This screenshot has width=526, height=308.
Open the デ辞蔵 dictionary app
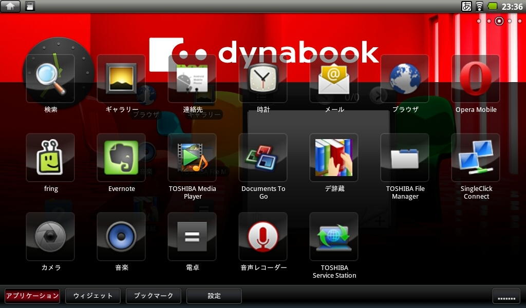pyautogui.click(x=334, y=158)
